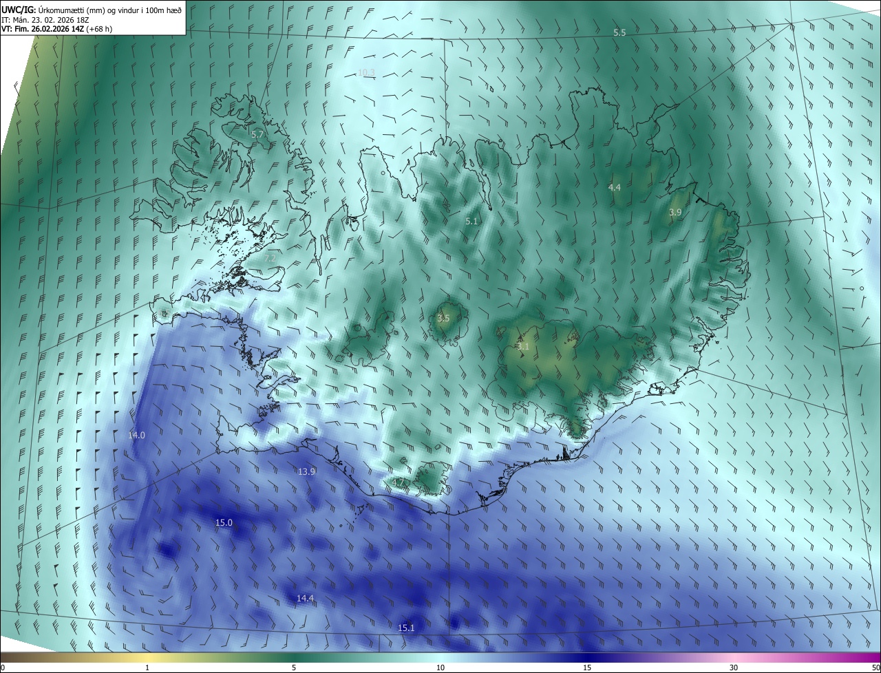Click the 4.7 value label

[399, 483]
